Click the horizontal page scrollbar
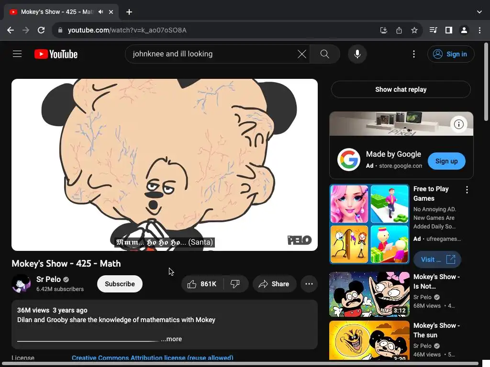This screenshot has height=367, width=490. click(x=241, y=364)
